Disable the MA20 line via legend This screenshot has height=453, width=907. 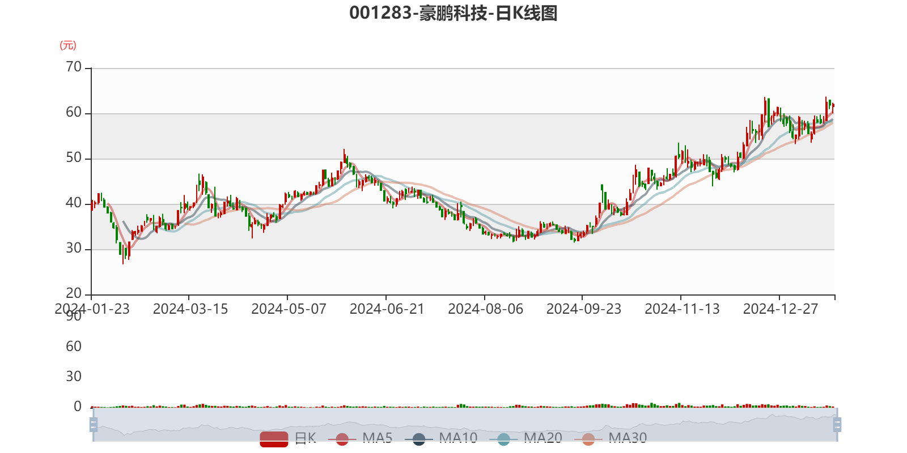click(525, 438)
